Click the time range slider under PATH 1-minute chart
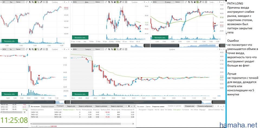The height and width of the screenshot is (128, 260). pos(148,102)
